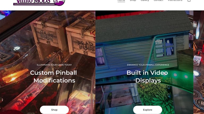Click the white Shop button
The image size is (204, 114).
54,110
